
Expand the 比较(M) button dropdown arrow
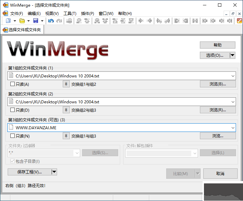click(198, 173)
